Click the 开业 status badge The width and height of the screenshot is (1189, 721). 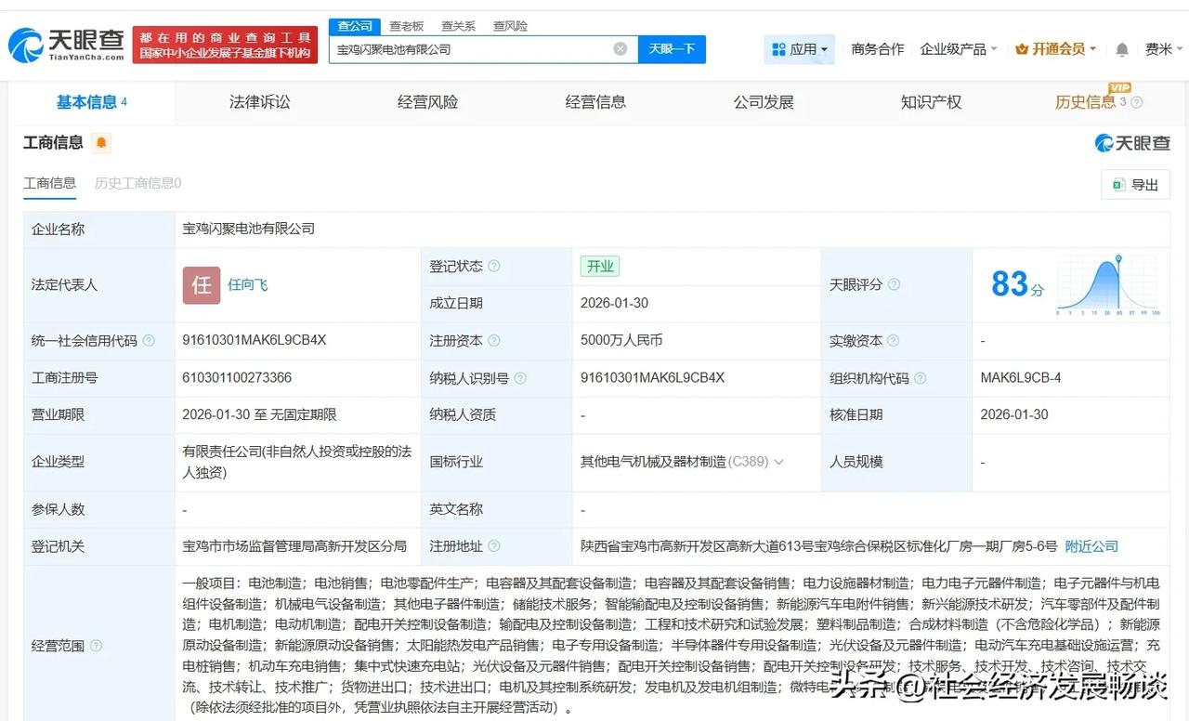tap(600, 267)
